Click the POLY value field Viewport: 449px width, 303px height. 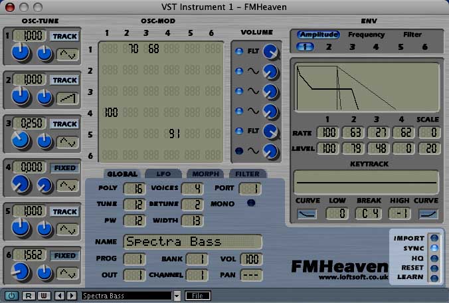coord(134,189)
